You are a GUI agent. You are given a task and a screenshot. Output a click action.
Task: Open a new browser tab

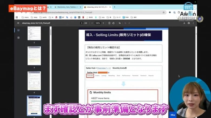[x=114, y=7]
